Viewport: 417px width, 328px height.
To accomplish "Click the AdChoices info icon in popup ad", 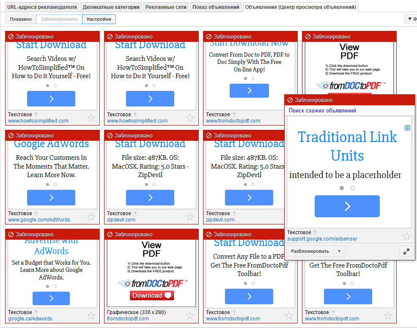I will pyautogui.click(x=407, y=128).
